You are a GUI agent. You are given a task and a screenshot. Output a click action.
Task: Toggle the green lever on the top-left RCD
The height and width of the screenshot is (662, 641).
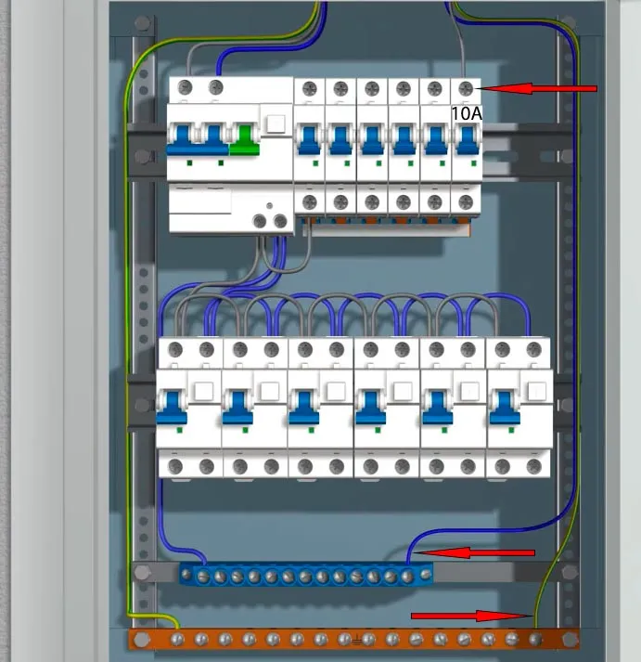click(x=244, y=141)
